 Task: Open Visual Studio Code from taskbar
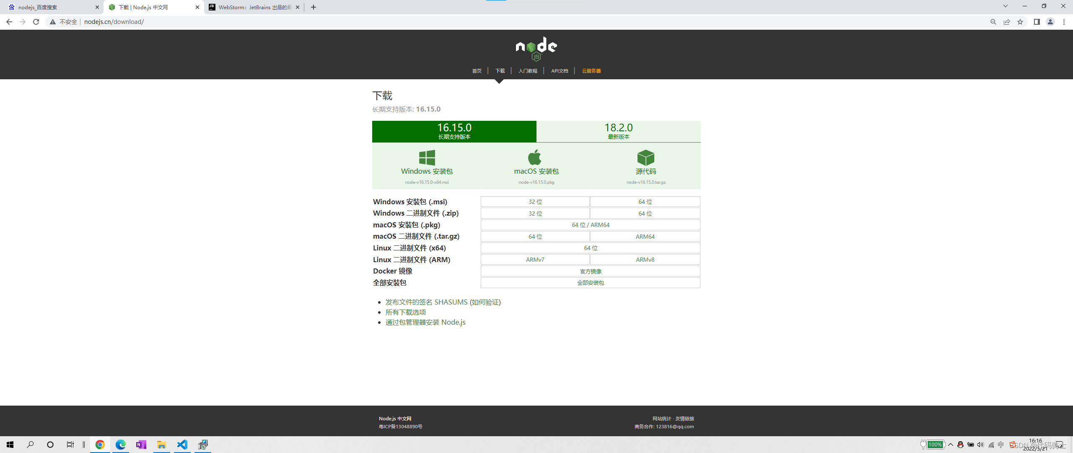[x=182, y=445]
